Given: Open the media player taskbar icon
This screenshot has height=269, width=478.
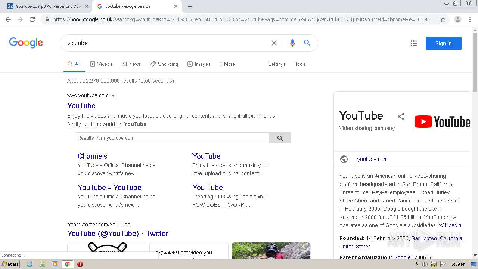Looking at the screenshot, I should click(x=55, y=264).
